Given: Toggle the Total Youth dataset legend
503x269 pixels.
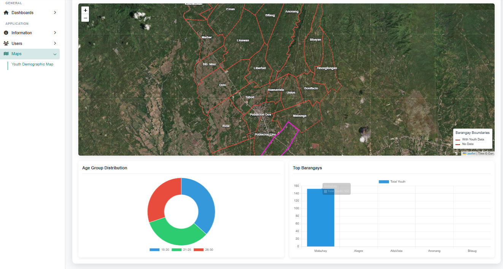Looking at the screenshot, I should click(392, 181).
